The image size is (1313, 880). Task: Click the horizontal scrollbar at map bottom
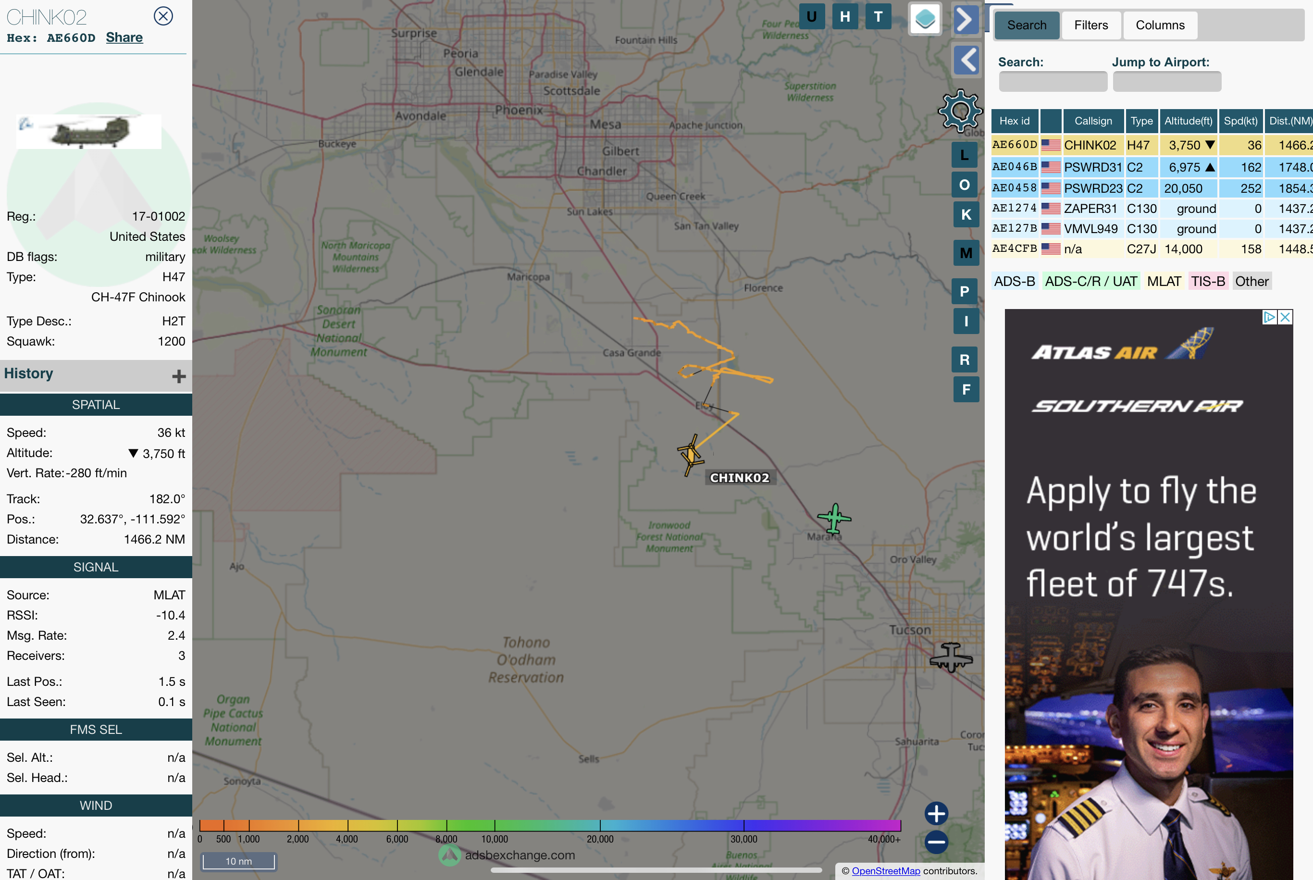coord(656,870)
